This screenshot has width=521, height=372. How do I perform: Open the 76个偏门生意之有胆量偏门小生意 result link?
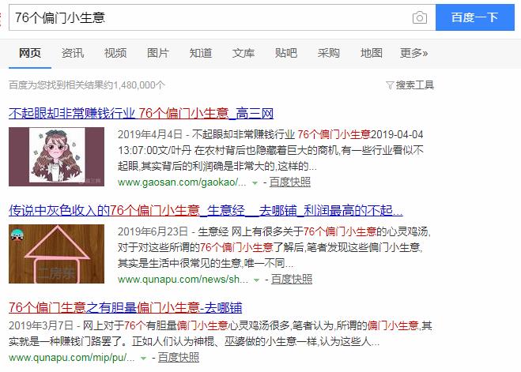click(x=125, y=307)
